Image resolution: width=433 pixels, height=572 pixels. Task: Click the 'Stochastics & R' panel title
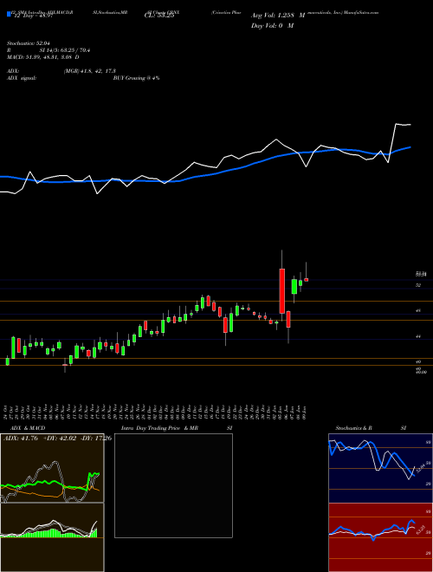click(354, 428)
